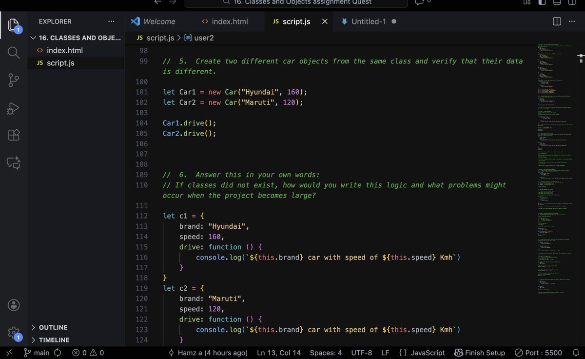Open the Run and Debug view
The height and width of the screenshot is (359, 585).
(14, 107)
